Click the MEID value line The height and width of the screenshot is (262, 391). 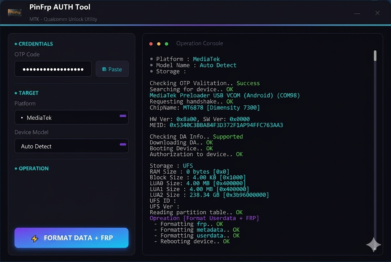tap(217, 125)
